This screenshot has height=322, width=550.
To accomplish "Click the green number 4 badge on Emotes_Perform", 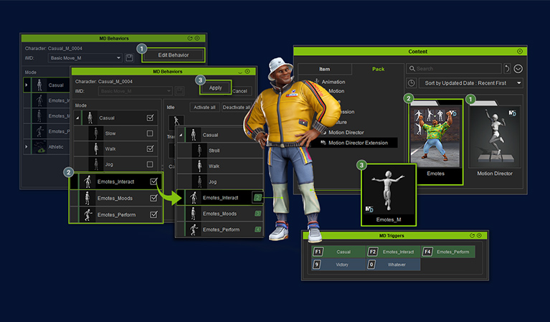I will pos(258,229).
